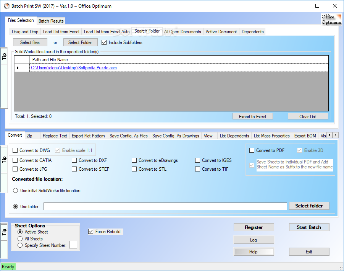Check Convert to JPG

tap(15, 169)
